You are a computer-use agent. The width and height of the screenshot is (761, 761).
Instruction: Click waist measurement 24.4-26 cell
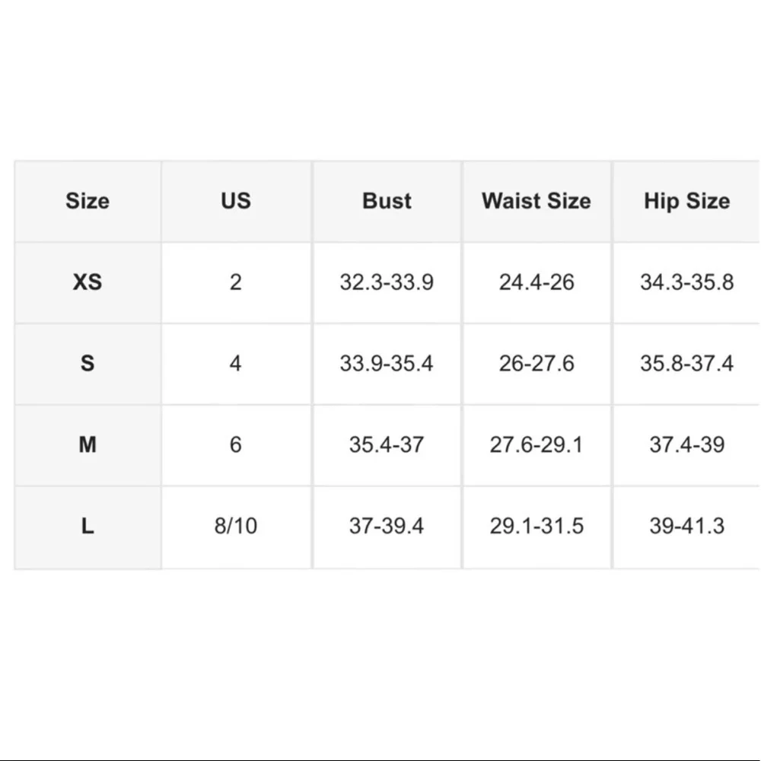(537, 282)
